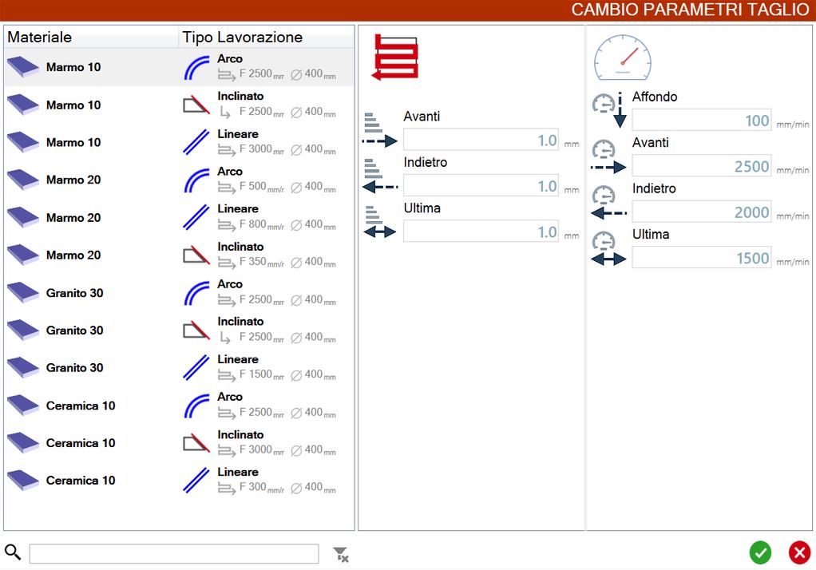Clear the filter with the funnel icon
The height and width of the screenshot is (570, 816).
tap(340, 554)
